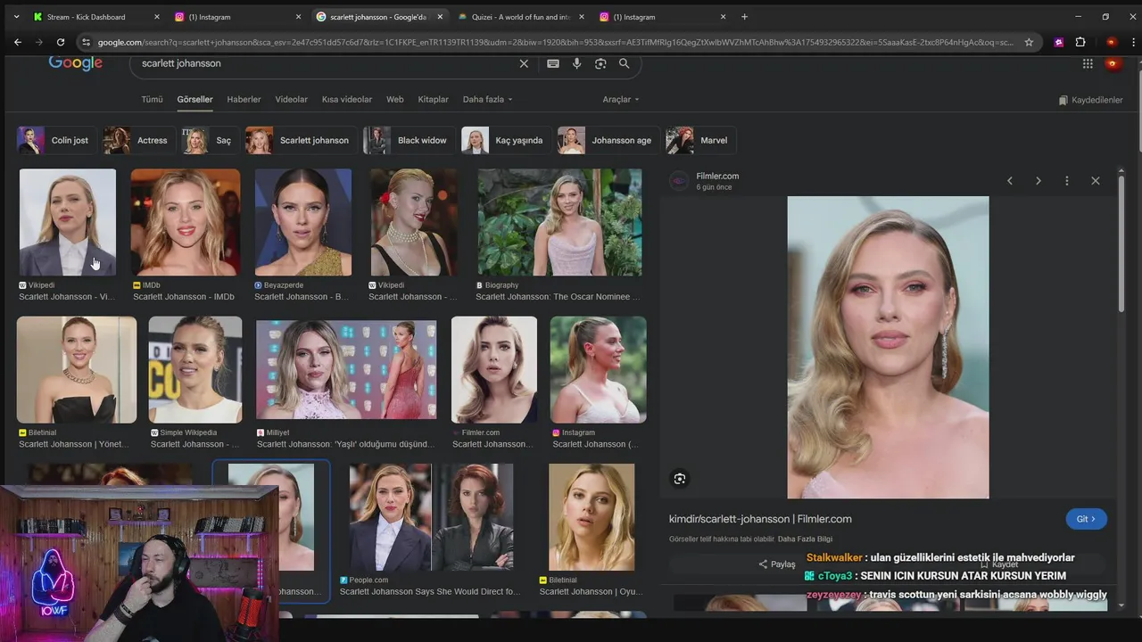Open the IMDb image result
1142x642 pixels.
pos(186,223)
